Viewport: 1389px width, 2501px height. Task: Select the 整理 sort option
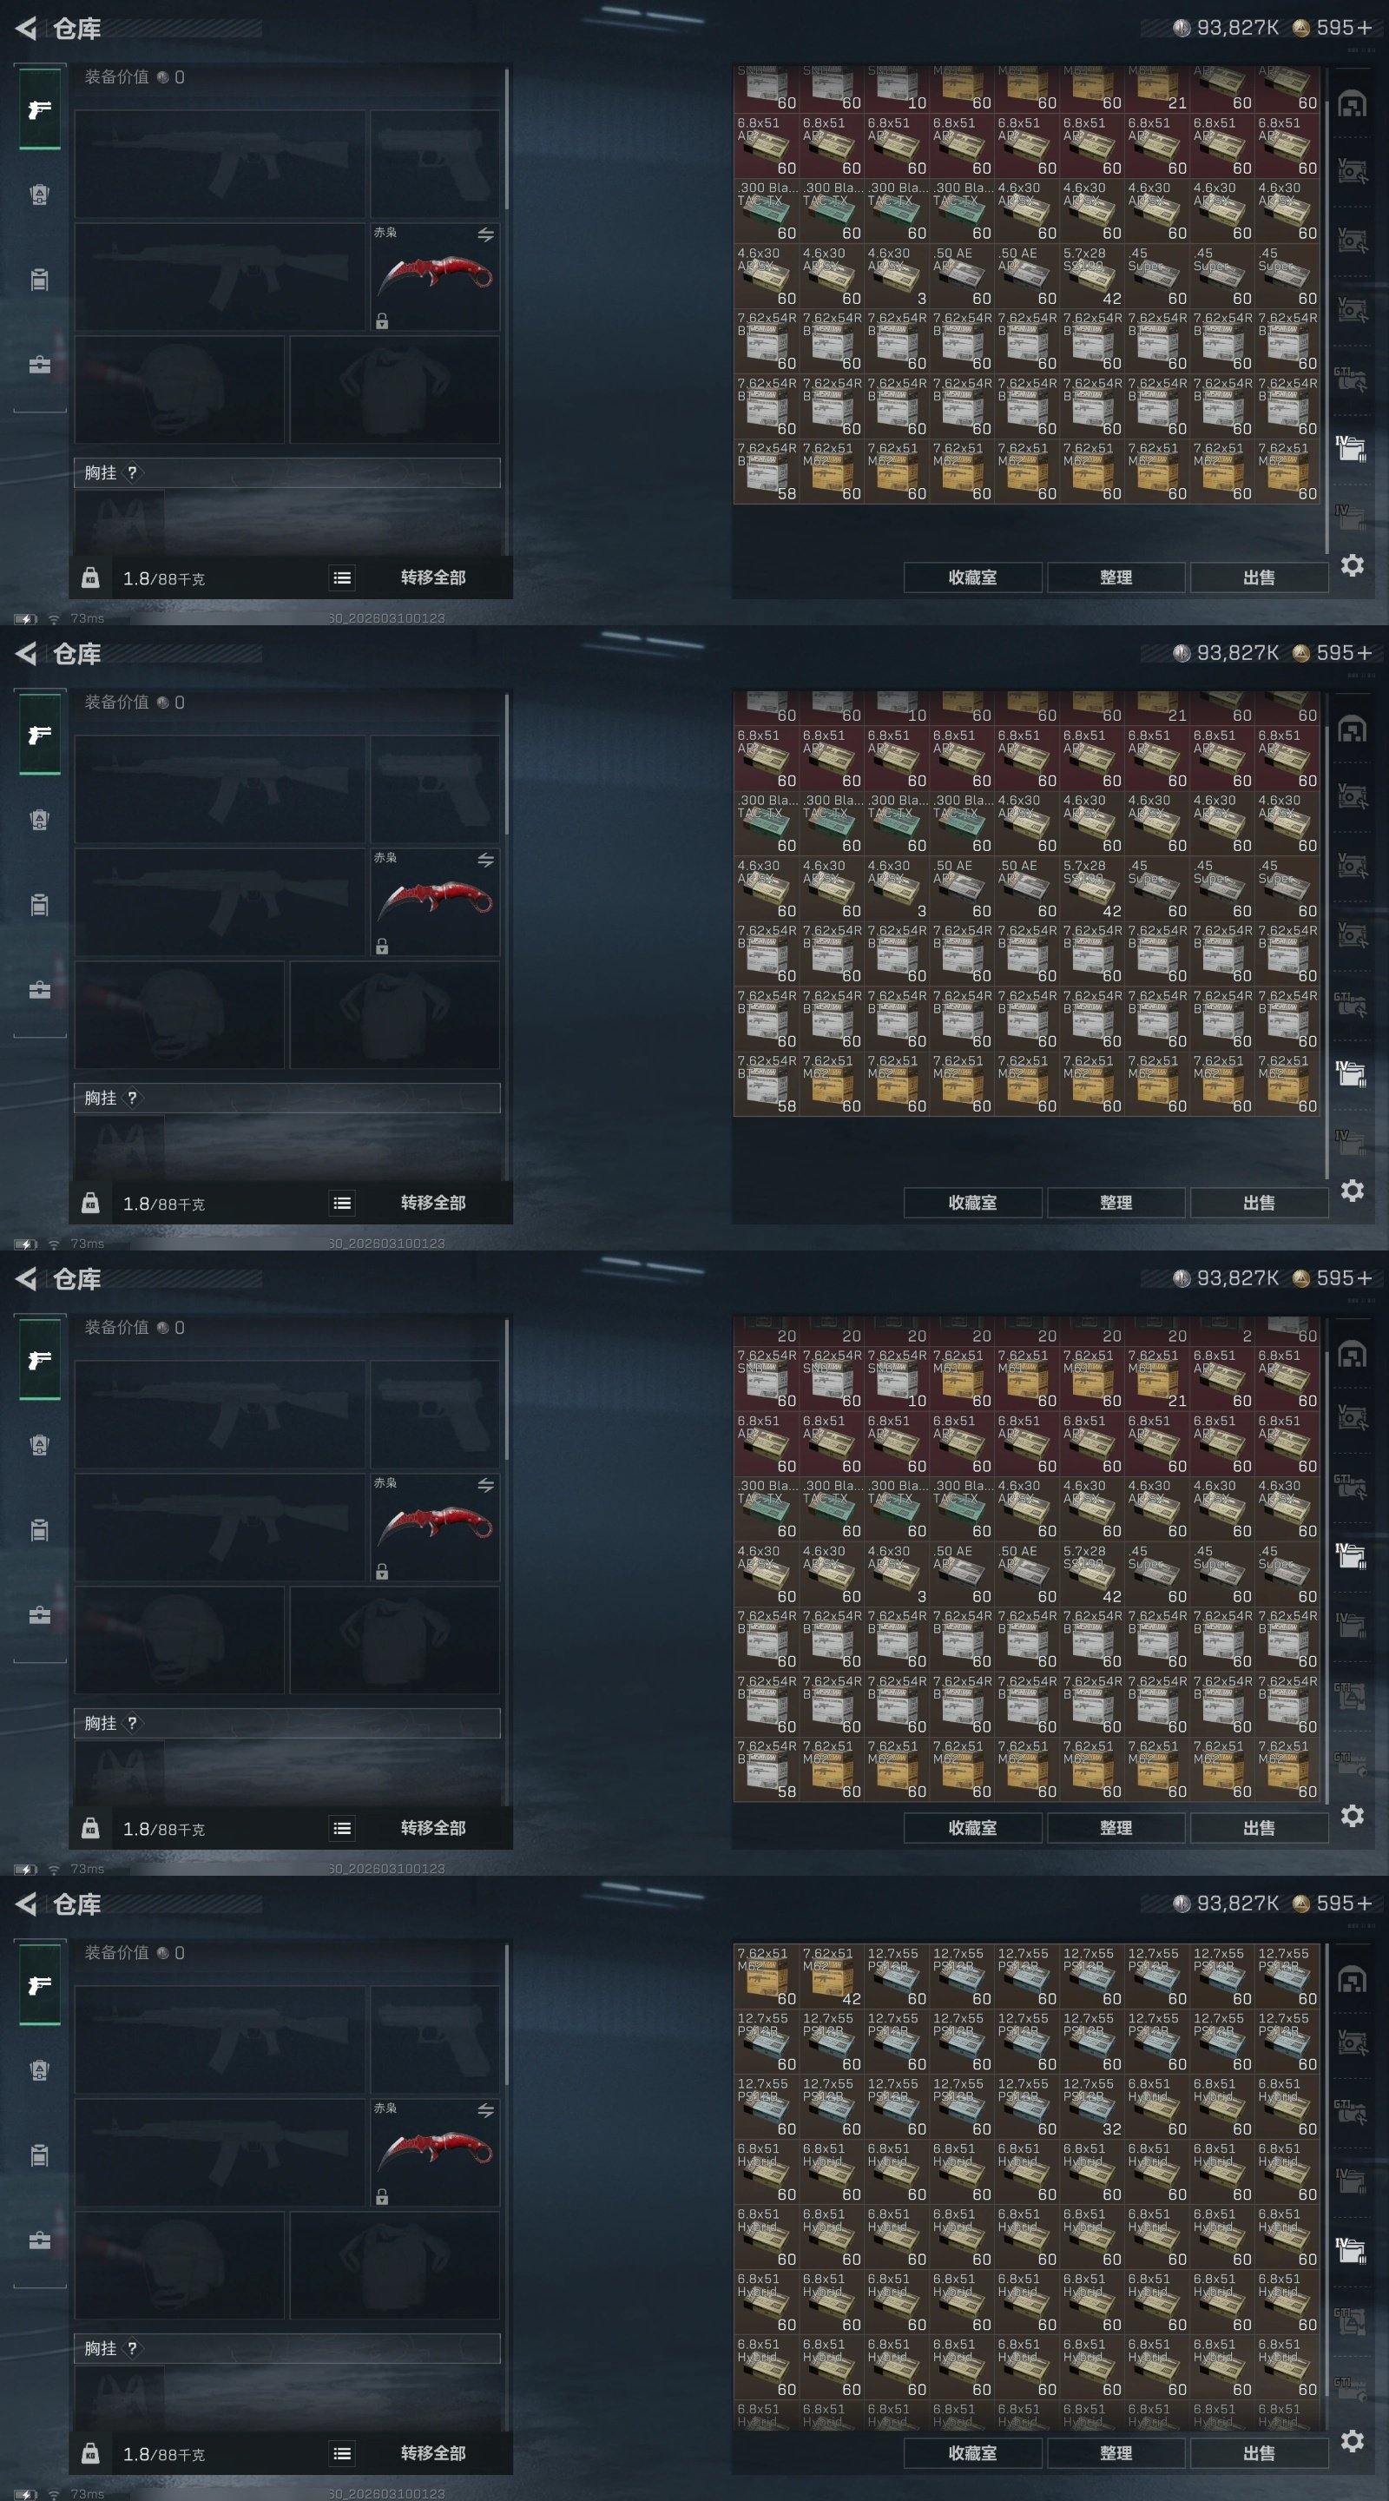coord(1116,577)
